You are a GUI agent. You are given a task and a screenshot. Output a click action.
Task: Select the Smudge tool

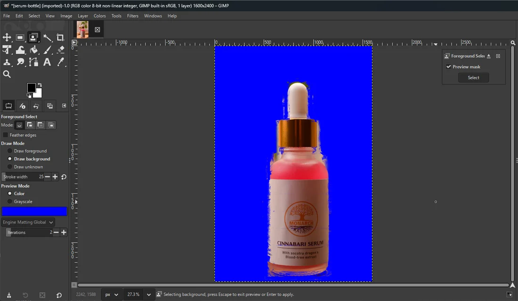(x=20, y=62)
